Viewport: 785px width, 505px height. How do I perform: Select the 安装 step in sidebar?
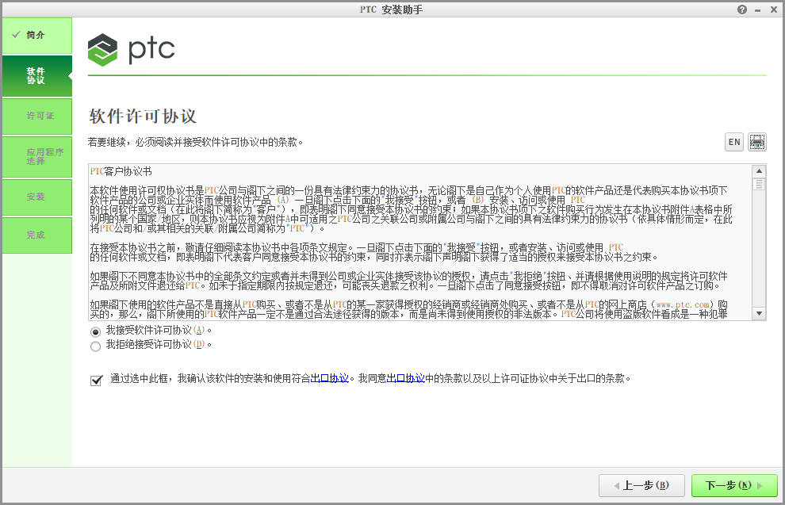pyautogui.click(x=37, y=197)
